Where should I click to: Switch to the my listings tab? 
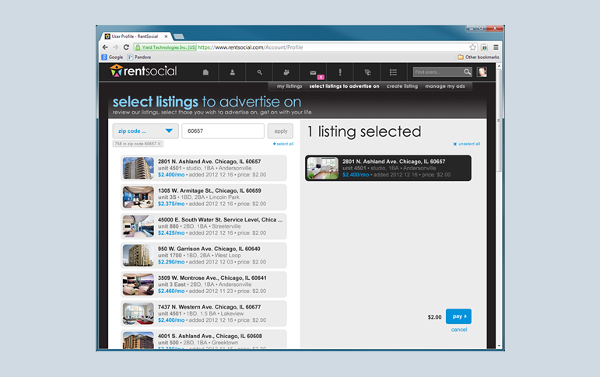289,86
